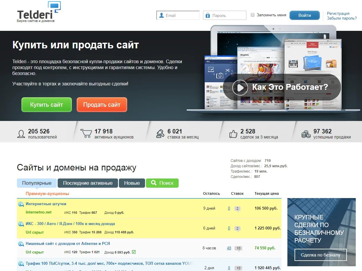Screen dimensions: 362x271
Task: Click the coins icon beside 97 362
Action: [x=306, y=134]
